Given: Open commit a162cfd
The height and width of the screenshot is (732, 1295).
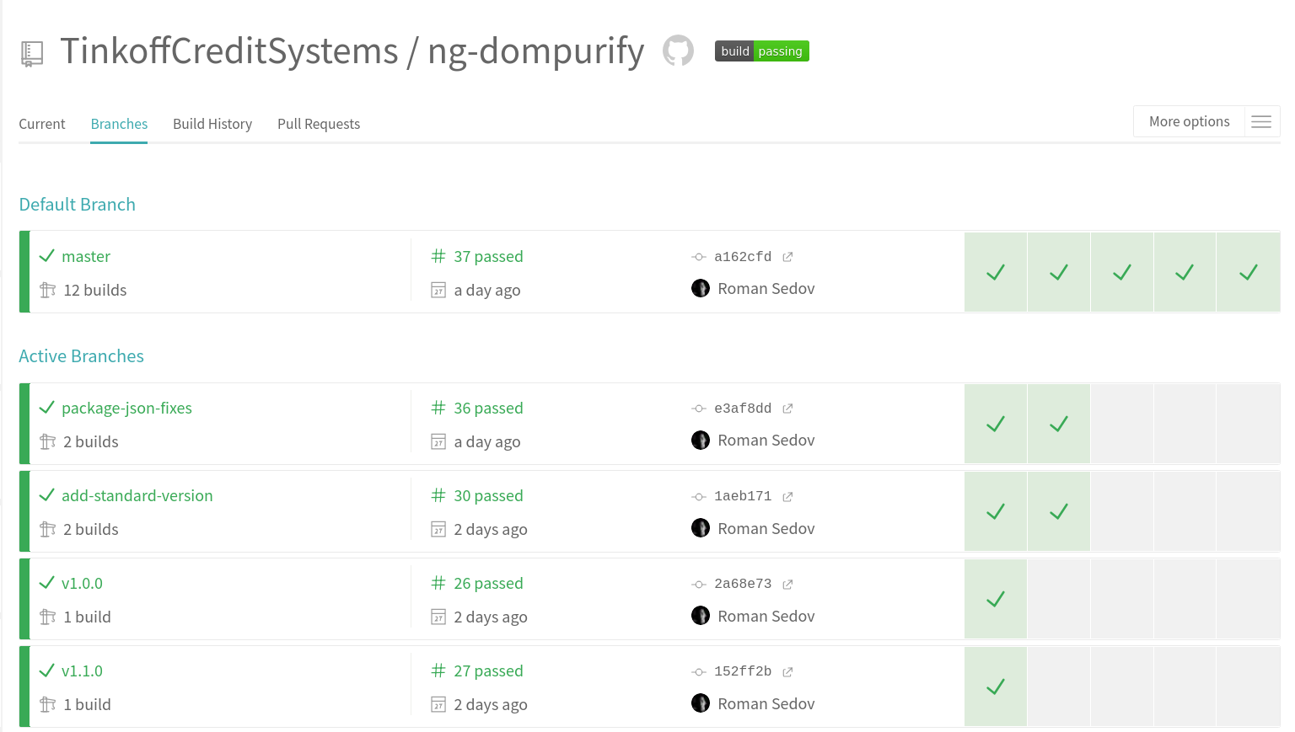Looking at the screenshot, I should [743, 257].
